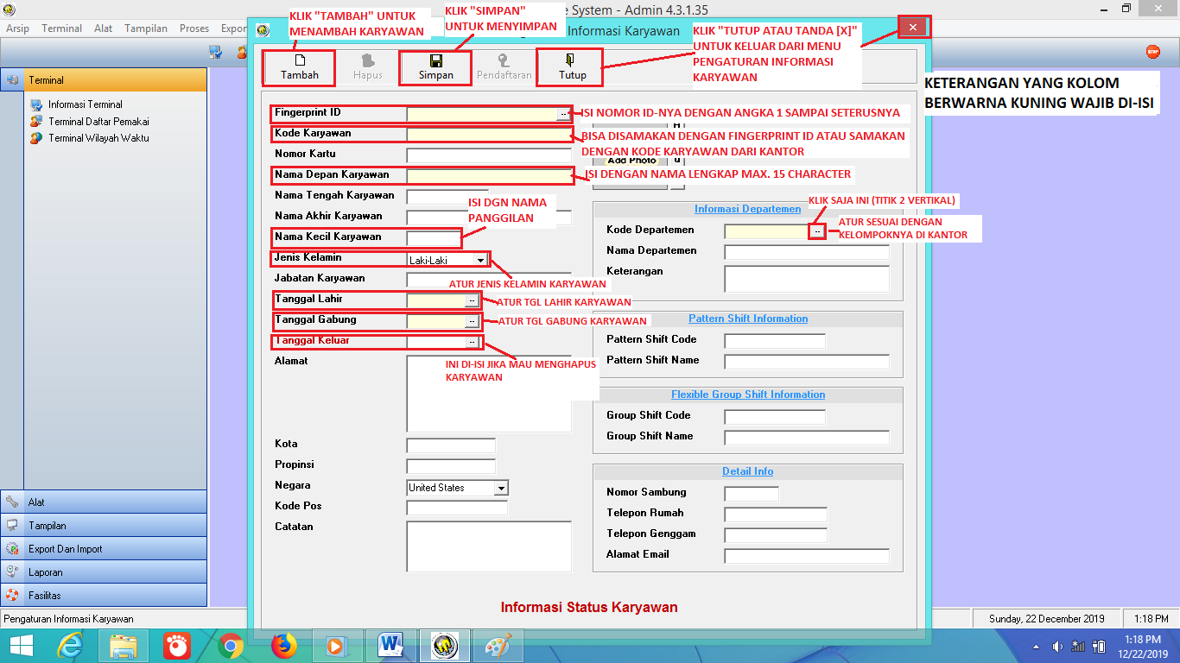The image size is (1180, 663).
Task: Focus the Kode Karyawan input field
Action: click(489, 135)
